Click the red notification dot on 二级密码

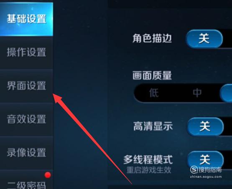coord(48,175)
